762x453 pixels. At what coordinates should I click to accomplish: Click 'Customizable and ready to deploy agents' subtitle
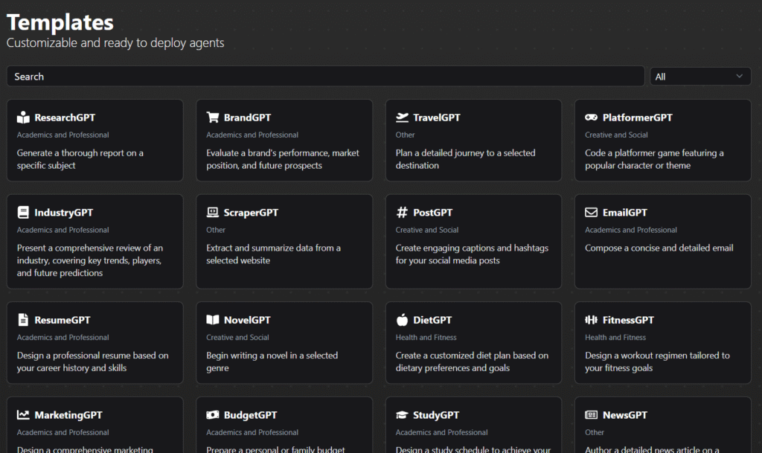[115, 43]
